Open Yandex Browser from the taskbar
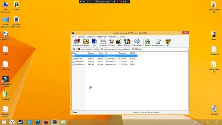222x125 pixels. click(x=12, y=122)
